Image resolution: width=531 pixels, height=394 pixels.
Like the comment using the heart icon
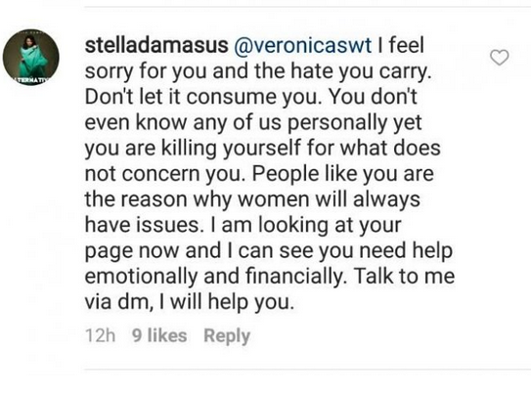[500, 58]
